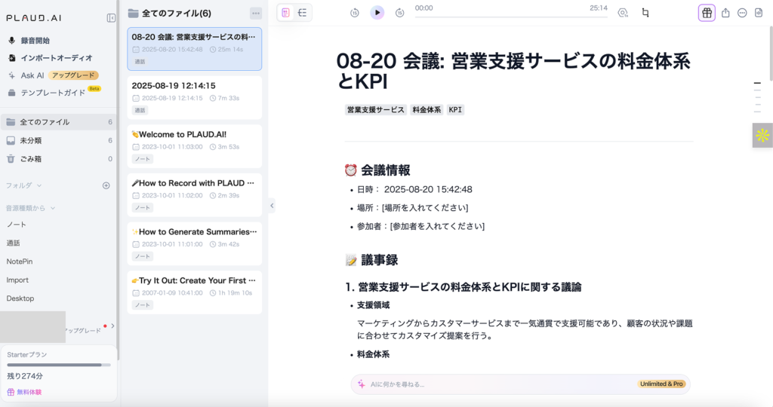Select 未分類 in the sidebar

tap(30, 140)
